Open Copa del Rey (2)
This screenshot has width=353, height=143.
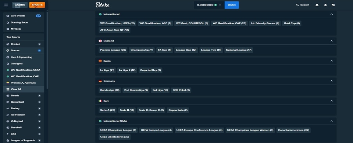150,70
